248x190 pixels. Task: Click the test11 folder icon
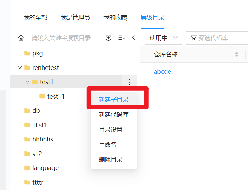point(42,96)
